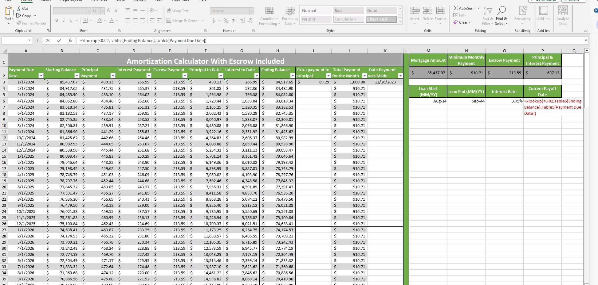Increase decimal places
This screenshot has height=285, width=598.
243,21
